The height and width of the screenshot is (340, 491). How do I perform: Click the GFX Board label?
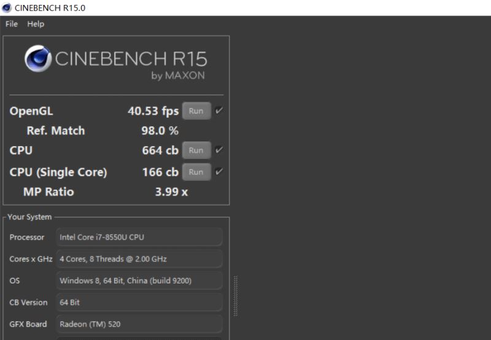tap(28, 324)
